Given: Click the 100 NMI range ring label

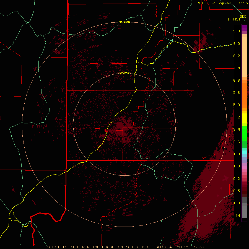Looking at the screenshot, I should click(124, 22).
